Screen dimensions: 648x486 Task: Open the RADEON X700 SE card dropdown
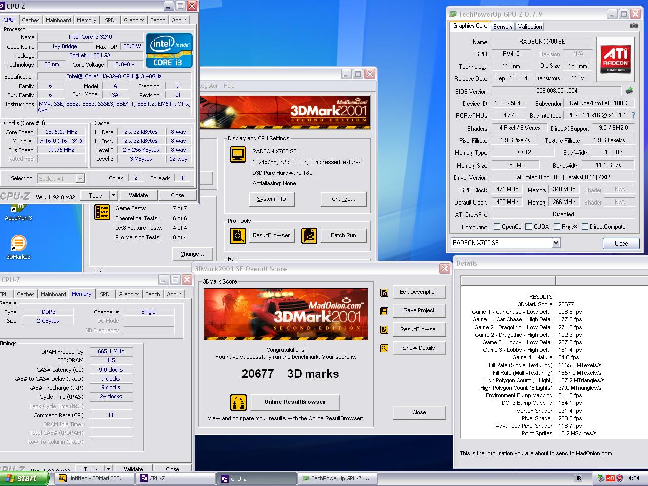pos(556,243)
